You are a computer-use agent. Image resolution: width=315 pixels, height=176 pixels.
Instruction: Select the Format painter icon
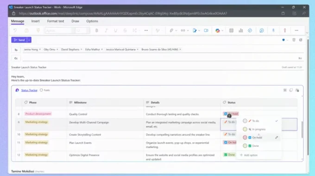[38, 30]
